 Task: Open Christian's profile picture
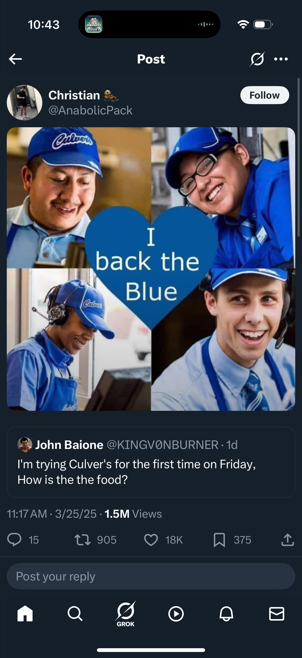[25, 103]
